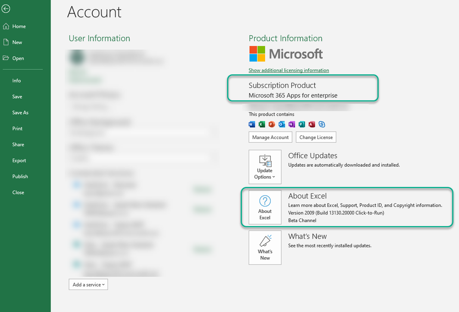The width and height of the screenshot is (459, 312).
Task: Click the Publisher app icon
Action: 301,124
